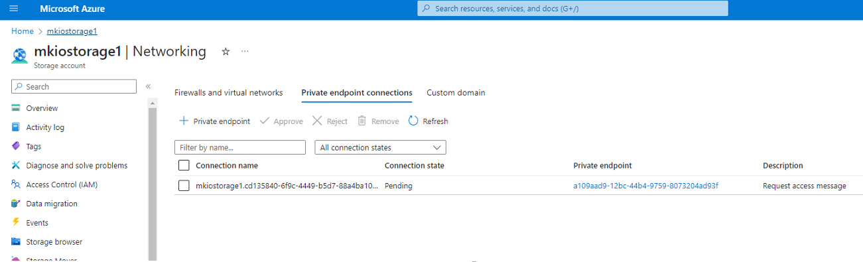Image resolution: width=863 pixels, height=262 pixels.
Task: Open the more options ellipsis near title
Action: click(245, 52)
